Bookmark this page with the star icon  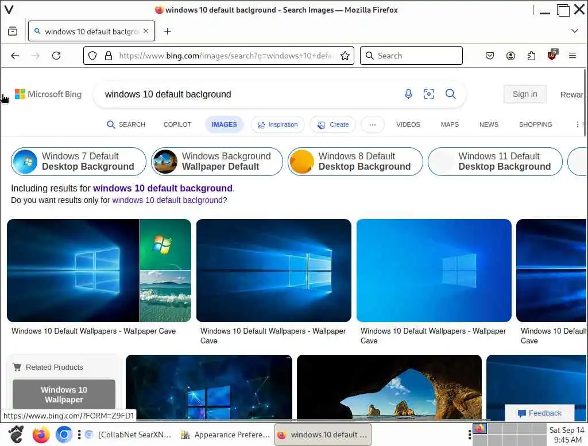click(x=345, y=56)
